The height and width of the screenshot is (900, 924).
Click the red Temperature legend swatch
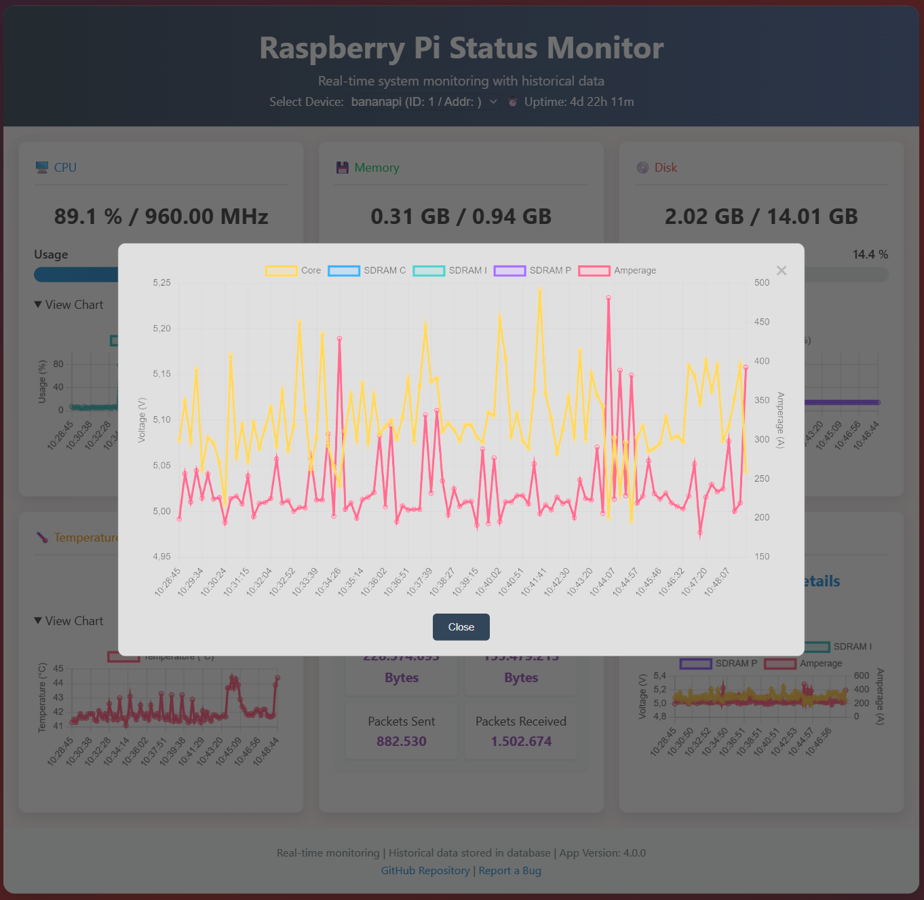(123, 656)
